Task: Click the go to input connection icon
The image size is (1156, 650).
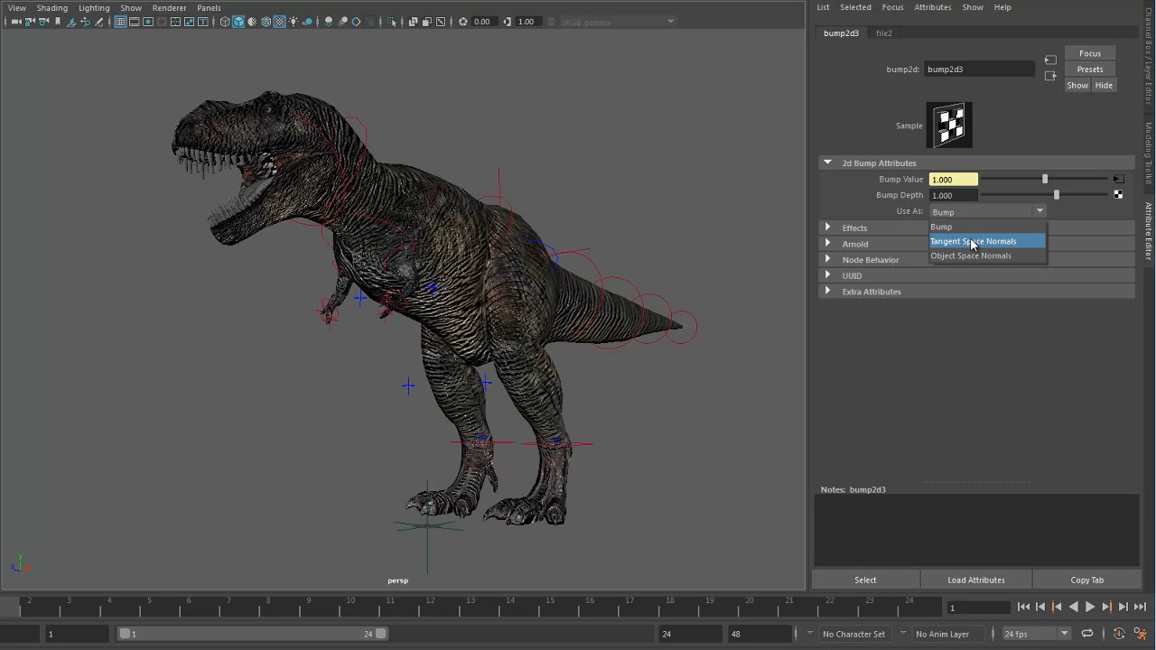Action: click(1050, 60)
